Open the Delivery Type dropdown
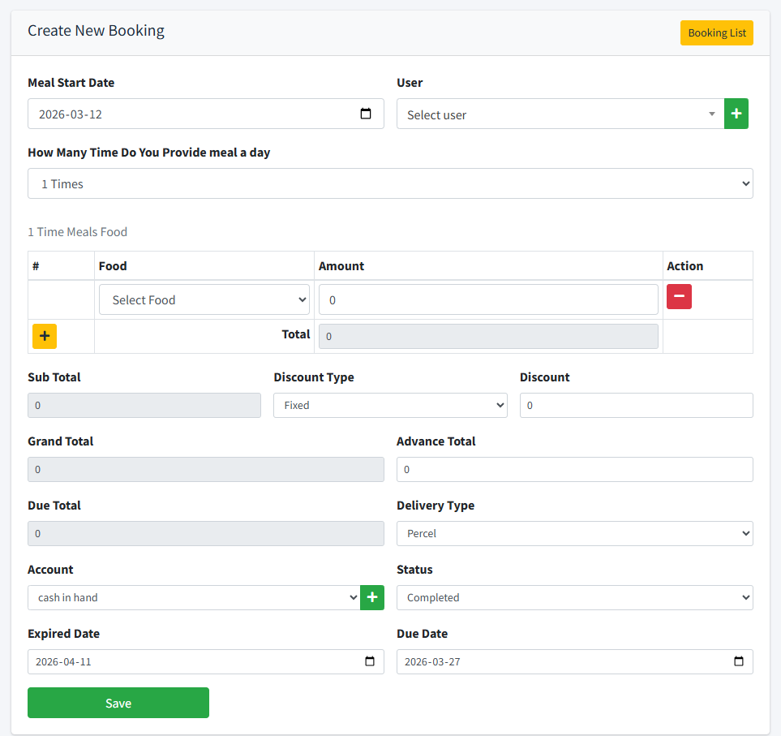This screenshot has width=781, height=736. pyautogui.click(x=574, y=534)
